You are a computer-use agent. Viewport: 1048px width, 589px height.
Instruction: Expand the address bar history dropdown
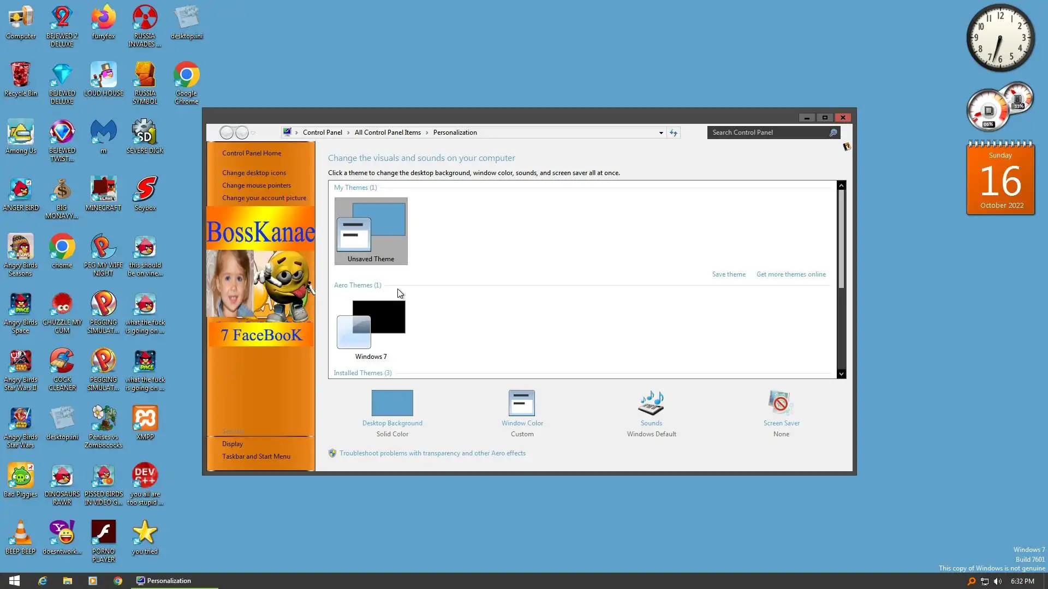pyautogui.click(x=660, y=133)
